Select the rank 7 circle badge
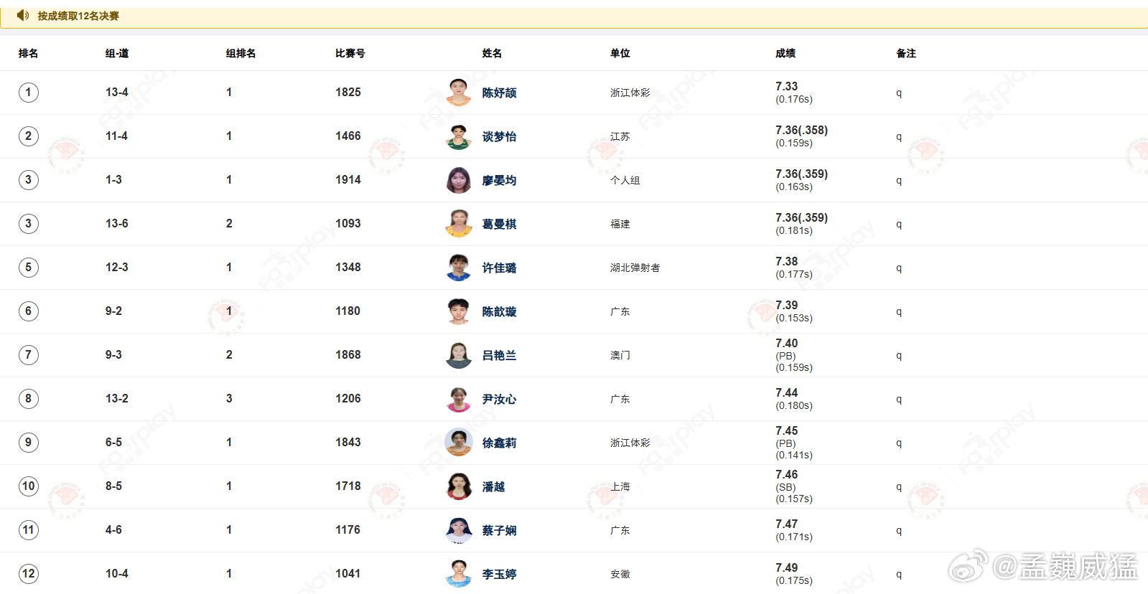 tap(29, 355)
